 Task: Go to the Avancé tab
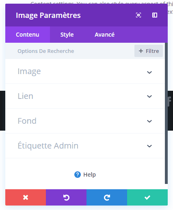[104, 35]
